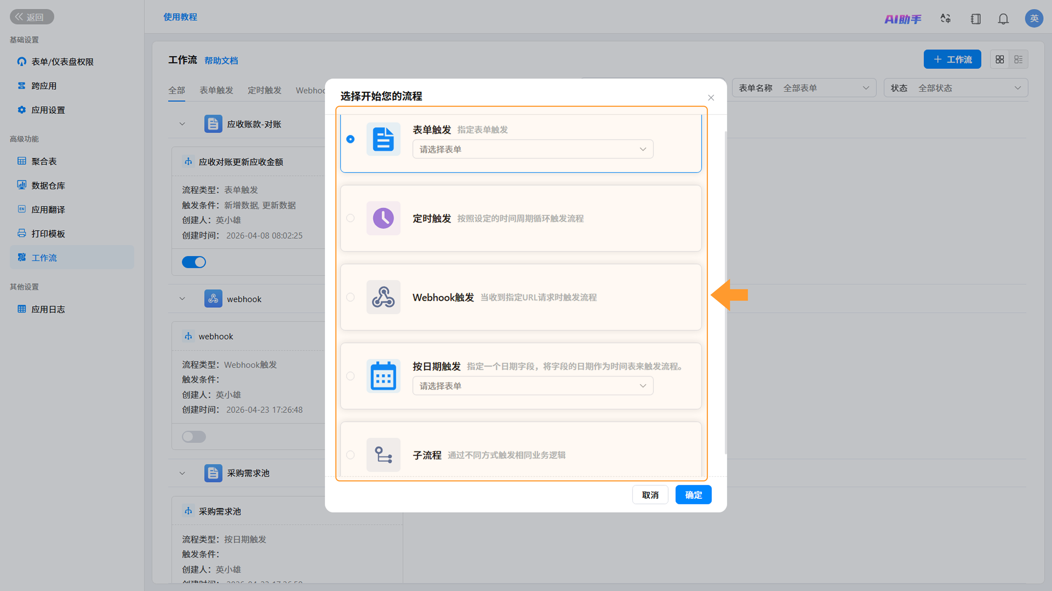Click the Webhook触发 icon in dialog
The width and height of the screenshot is (1052, 591).
coord(383,297)
